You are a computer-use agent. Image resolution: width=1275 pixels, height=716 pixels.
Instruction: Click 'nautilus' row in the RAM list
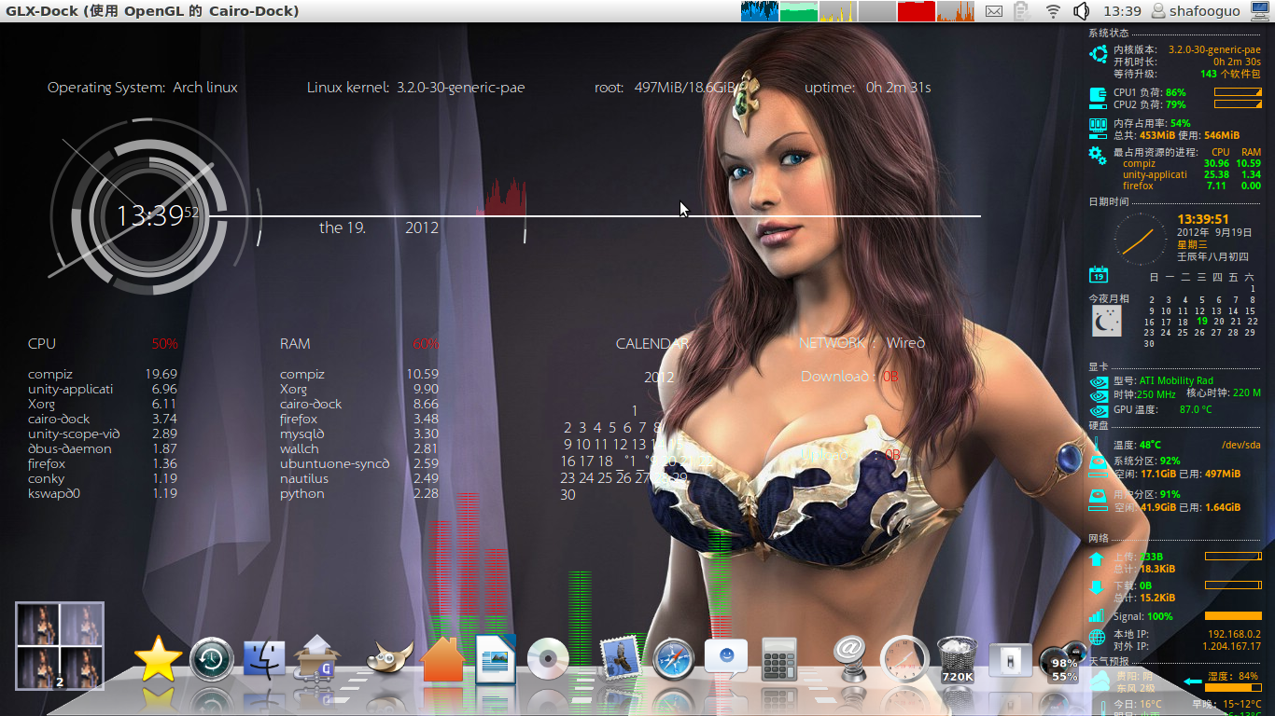tap(359, 478)
